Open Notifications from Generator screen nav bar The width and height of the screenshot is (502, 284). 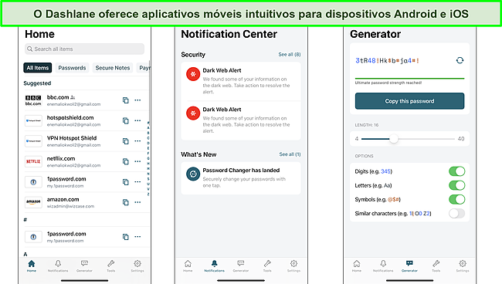383,266
